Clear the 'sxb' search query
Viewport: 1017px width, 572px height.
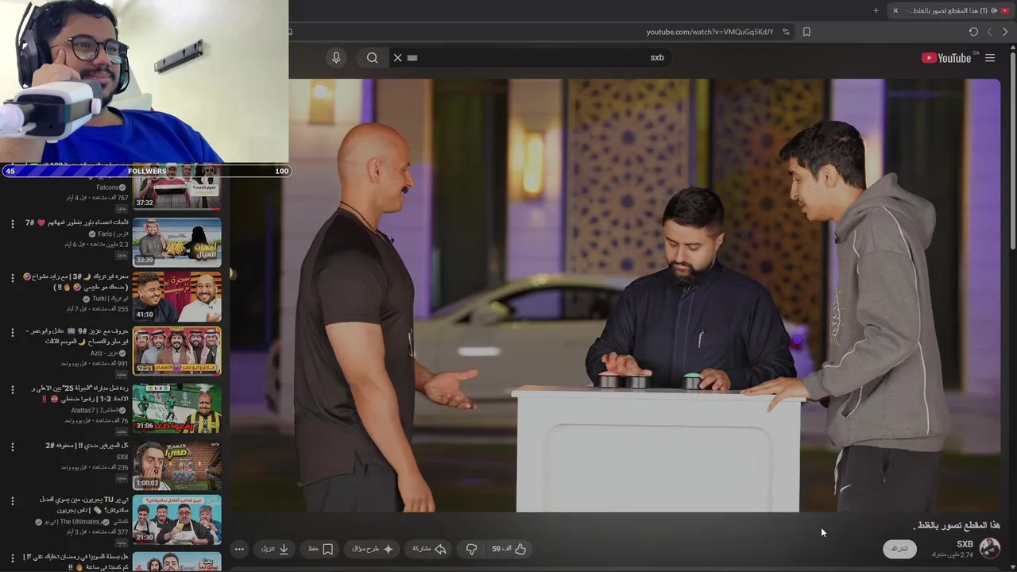(397, 58)
